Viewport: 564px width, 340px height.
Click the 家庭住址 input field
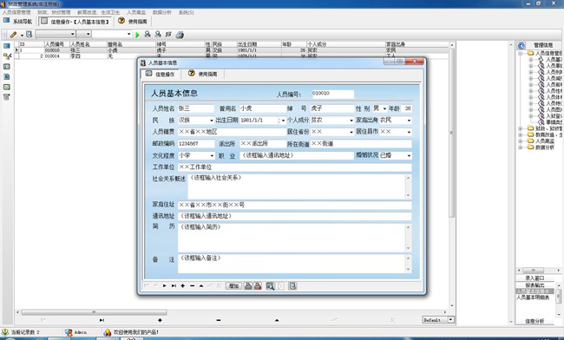point(295,205)
